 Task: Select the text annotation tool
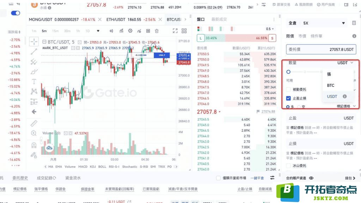tap(34, 81)
